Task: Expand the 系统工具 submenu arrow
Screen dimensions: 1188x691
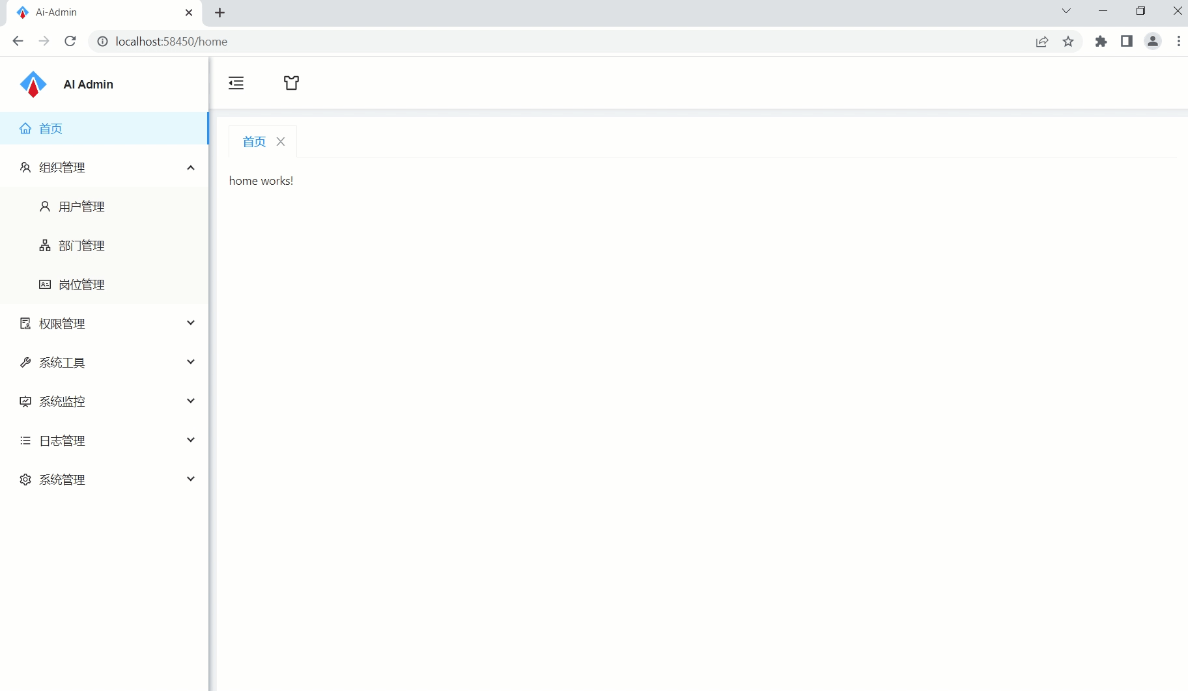Action: point(191,362)
